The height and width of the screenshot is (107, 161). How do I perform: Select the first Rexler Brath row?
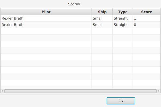coord(80,18)
